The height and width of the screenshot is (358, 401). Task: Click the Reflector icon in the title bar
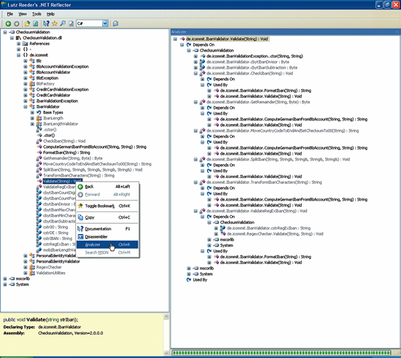point(4,4)
